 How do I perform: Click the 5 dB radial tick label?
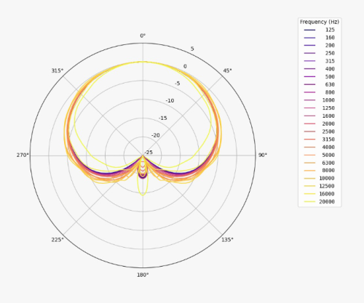pos(192,49)
